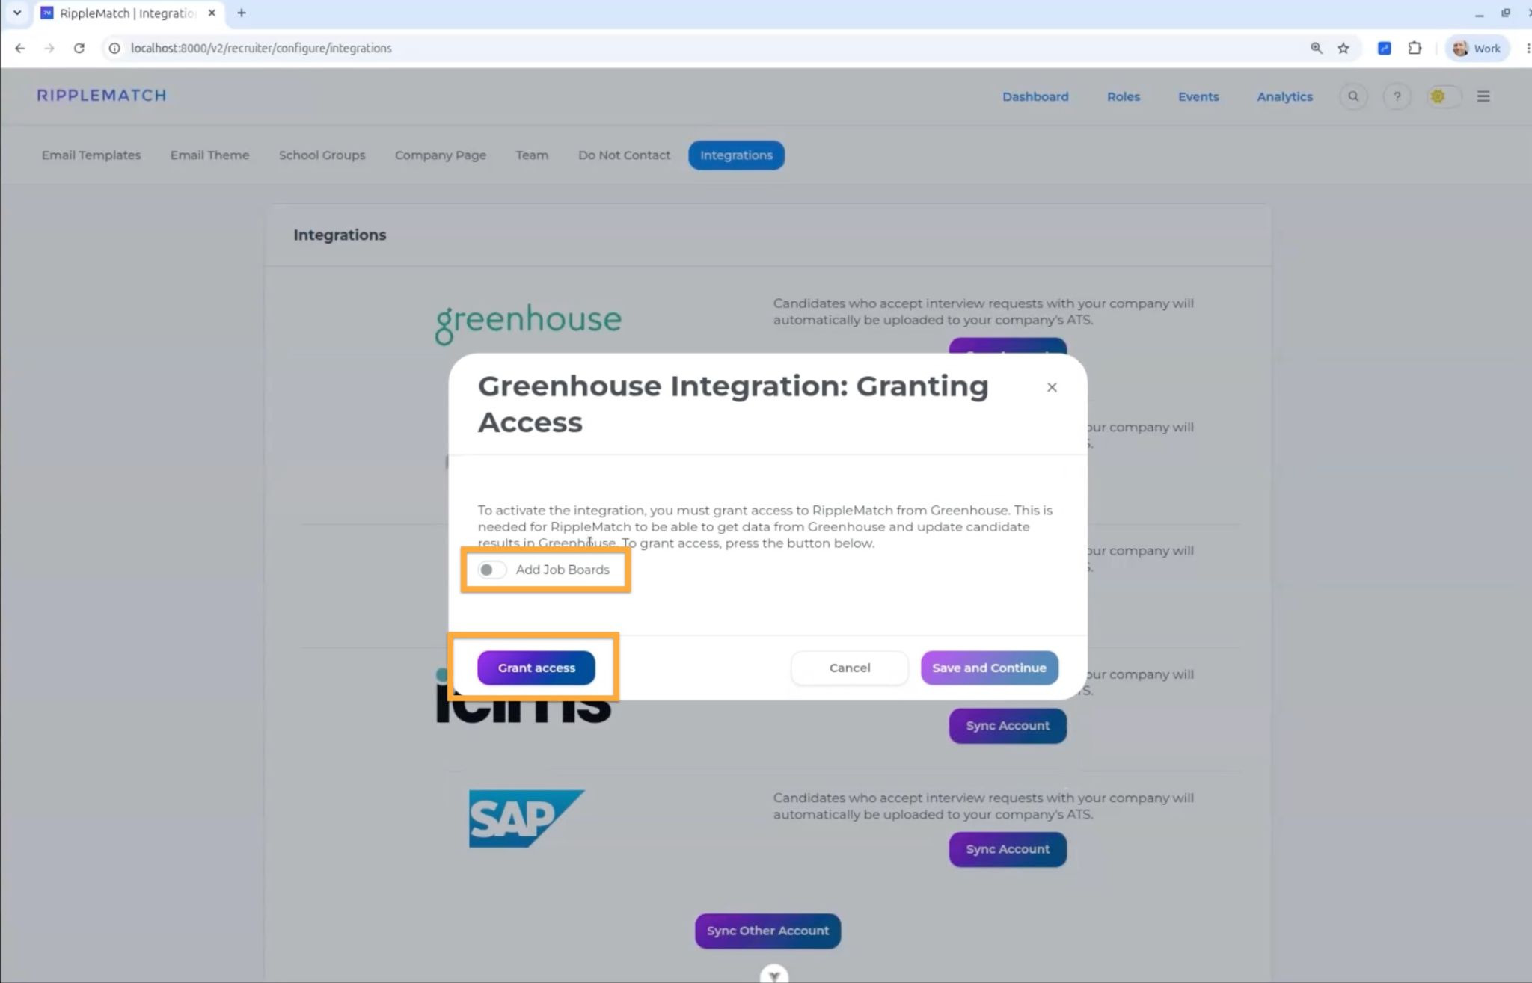Open the Analytics nav link
This screenshot has width=1532, height=983.
pos(1284,96)
